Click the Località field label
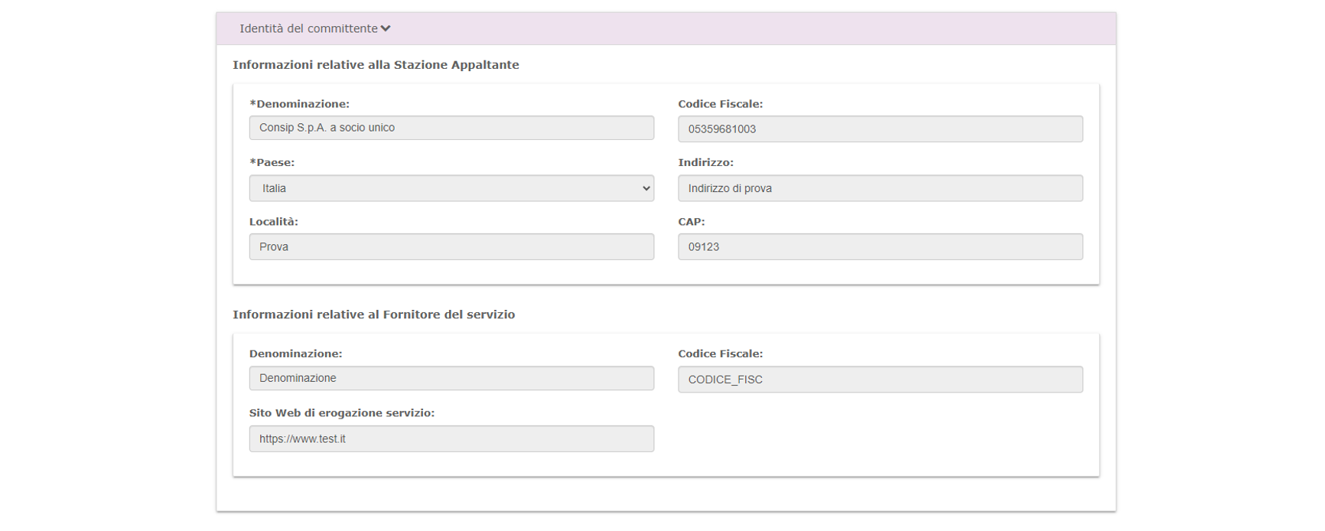The width and height of the screenshot is (1325, 531). (x=273, y=222)
